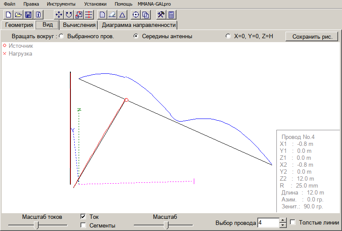
Task: Click the New file icon
Action: tap(9, 15)
